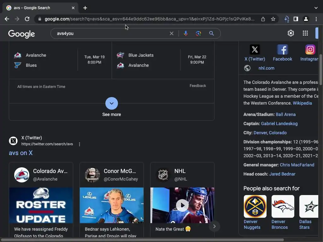Click the X (Twitter) result favicon
The image size is (323, 242).
pyautogui.click(x=13, y=141)
